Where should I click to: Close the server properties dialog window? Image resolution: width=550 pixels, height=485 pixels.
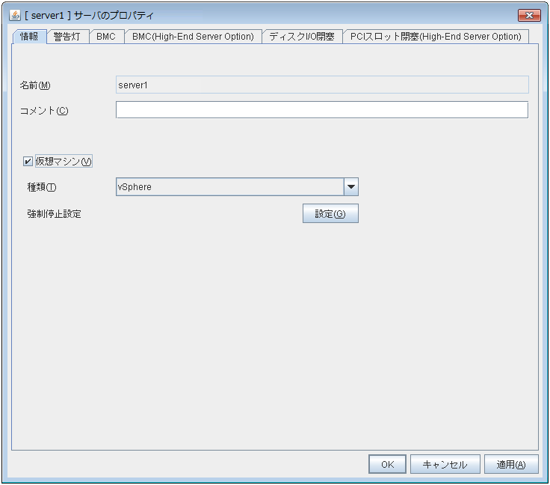[529, 16]
